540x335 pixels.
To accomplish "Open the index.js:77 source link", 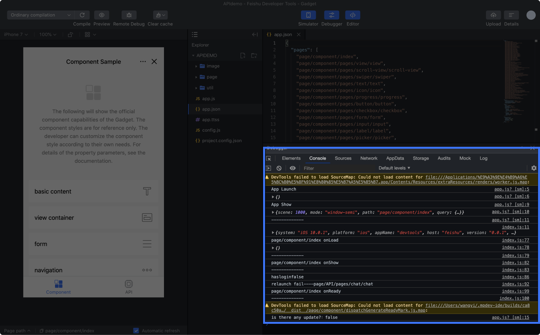I will pos(515,240).
